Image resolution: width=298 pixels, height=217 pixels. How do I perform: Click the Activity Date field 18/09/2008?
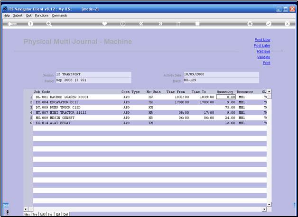click(221, 74)
